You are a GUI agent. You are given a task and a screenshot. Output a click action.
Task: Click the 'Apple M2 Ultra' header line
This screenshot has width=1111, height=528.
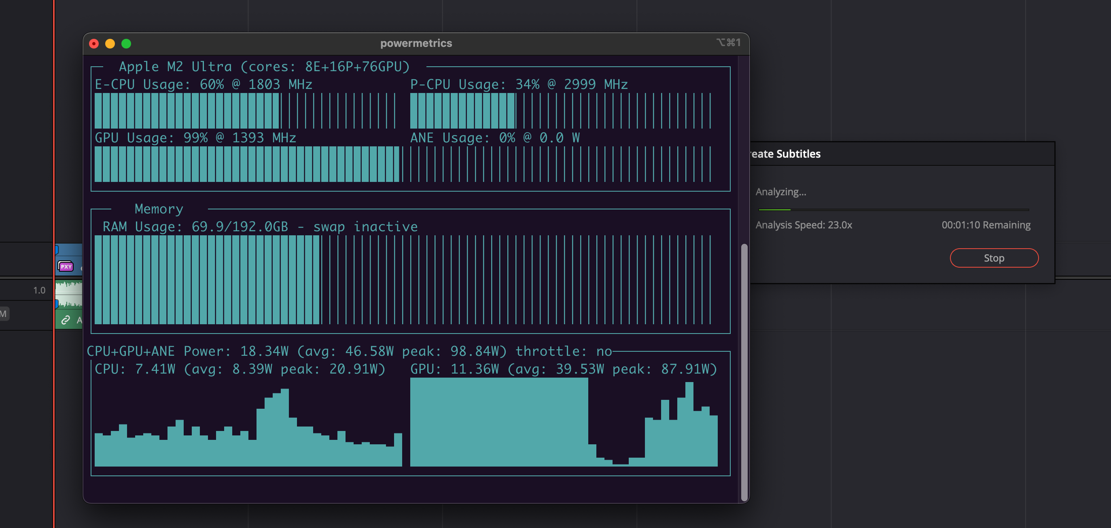click(264, 66)
